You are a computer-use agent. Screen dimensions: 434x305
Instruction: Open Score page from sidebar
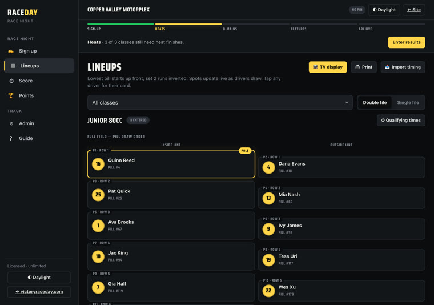pyautogui.click(x=39, y=81)
